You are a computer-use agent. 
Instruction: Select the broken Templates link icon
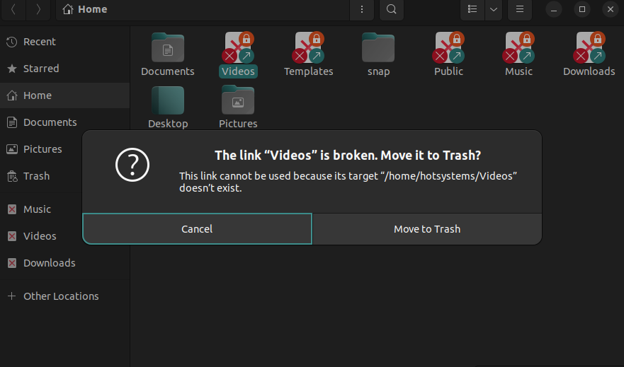tap(308, 47)
